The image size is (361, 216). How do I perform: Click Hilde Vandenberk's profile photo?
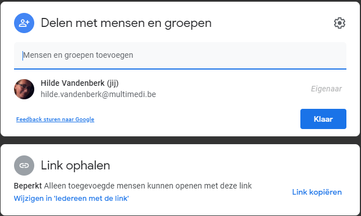coord(24,89)
